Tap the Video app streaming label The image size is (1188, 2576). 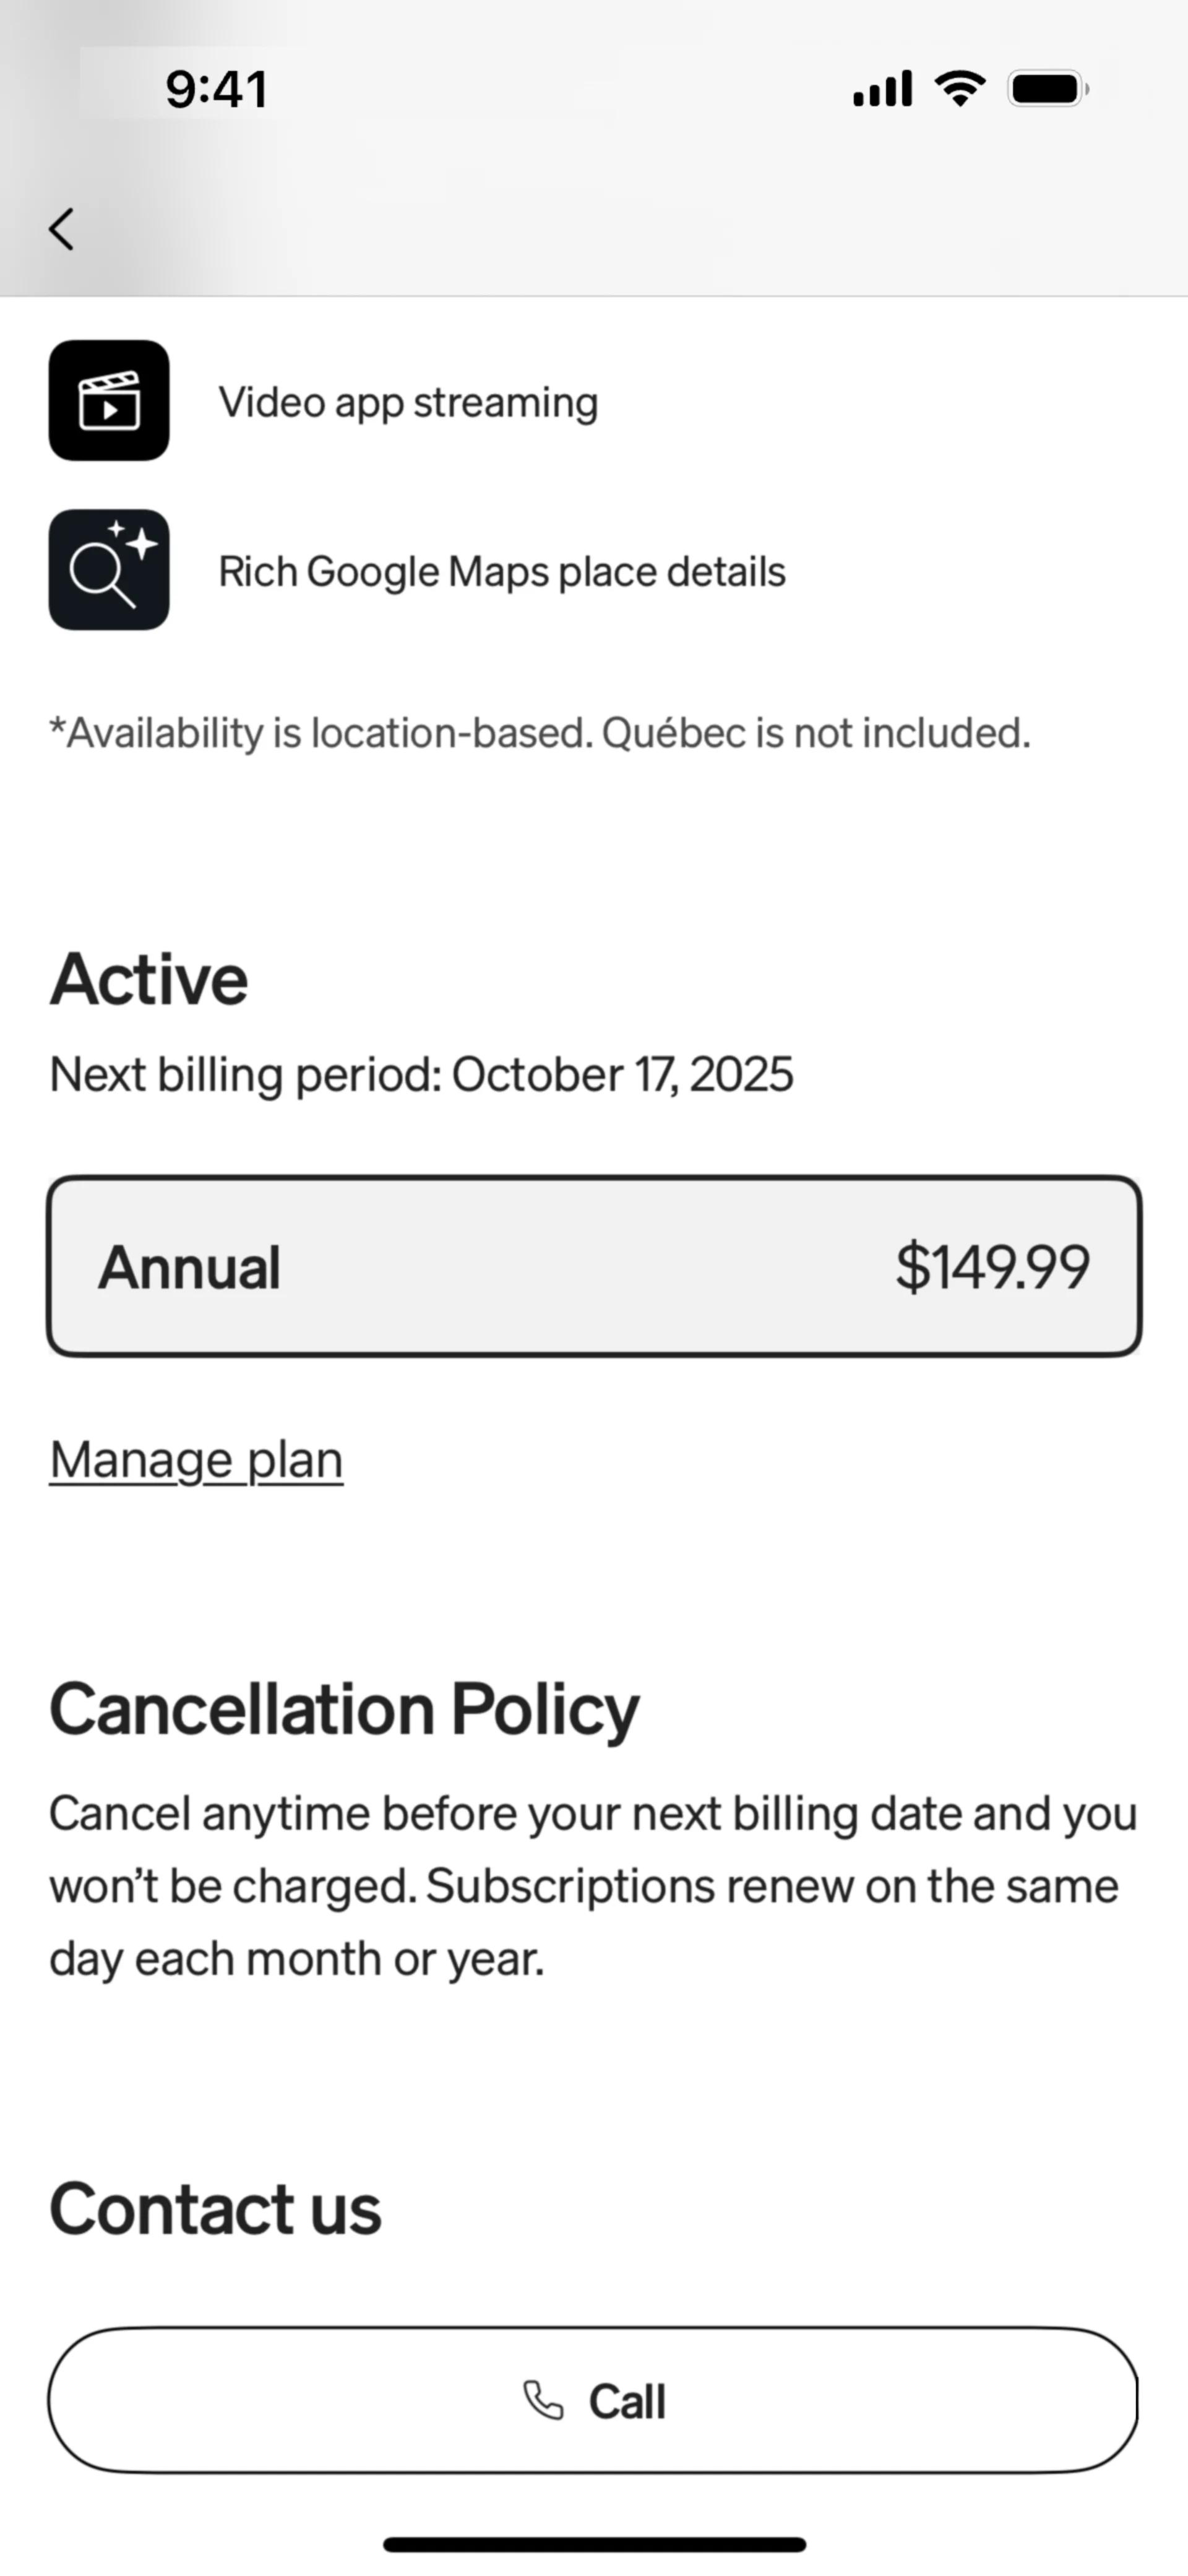tap(408, 402)
